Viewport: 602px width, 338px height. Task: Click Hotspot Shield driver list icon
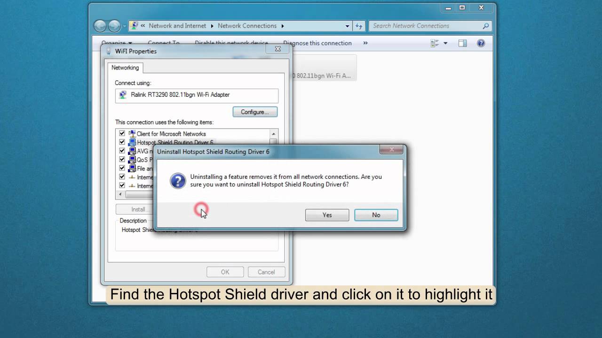click(x=132, y=142)
